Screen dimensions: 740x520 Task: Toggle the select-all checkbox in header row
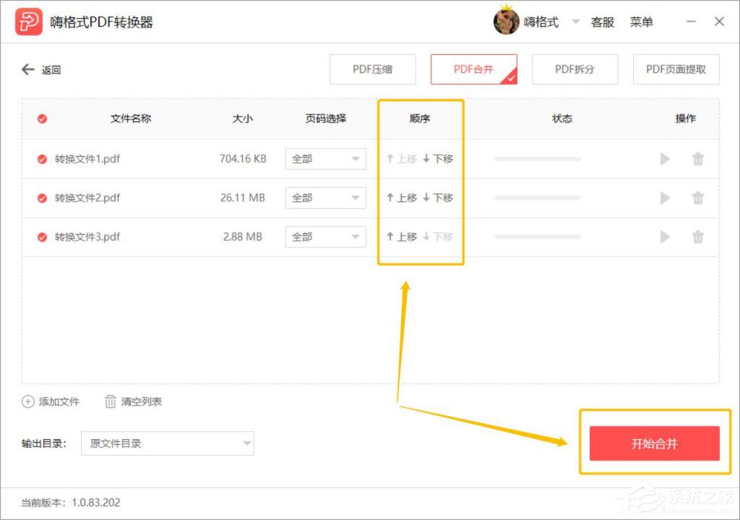click(x=41, y=119)
